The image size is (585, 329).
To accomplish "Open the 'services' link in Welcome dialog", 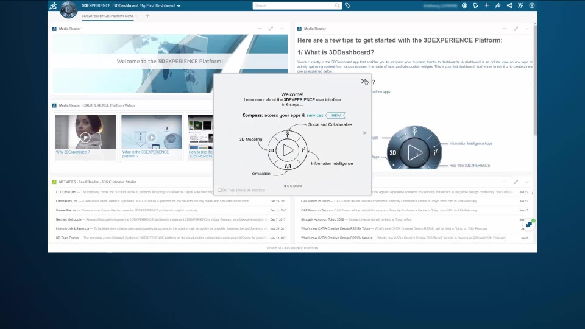I will point(314,115).
